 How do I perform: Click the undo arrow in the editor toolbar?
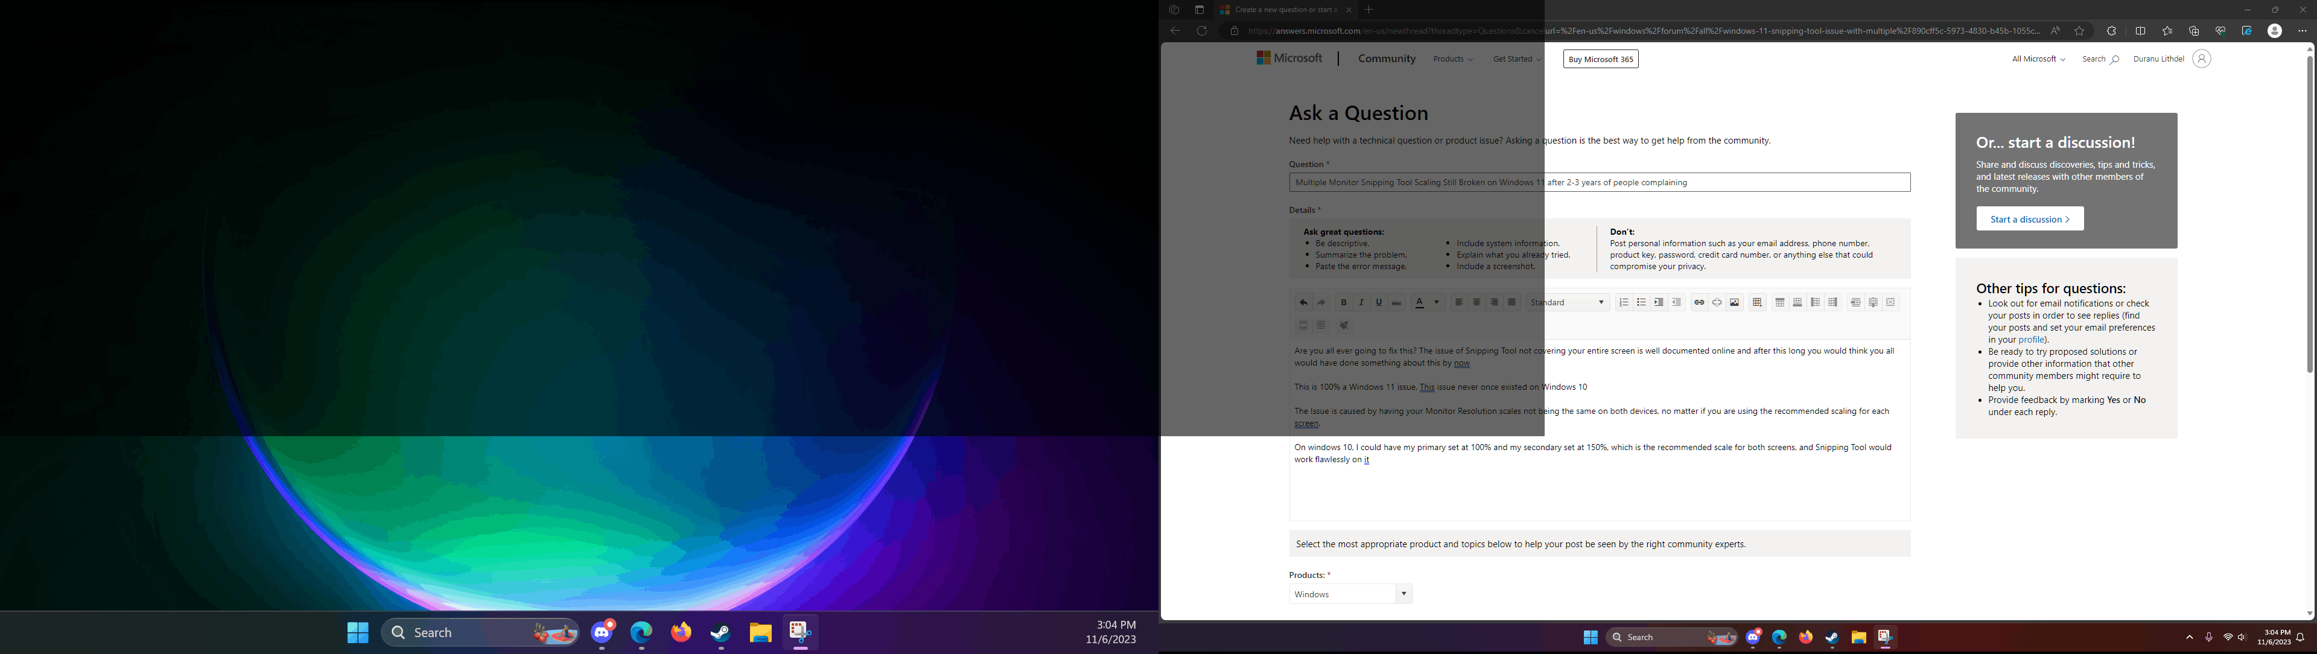1303,302
